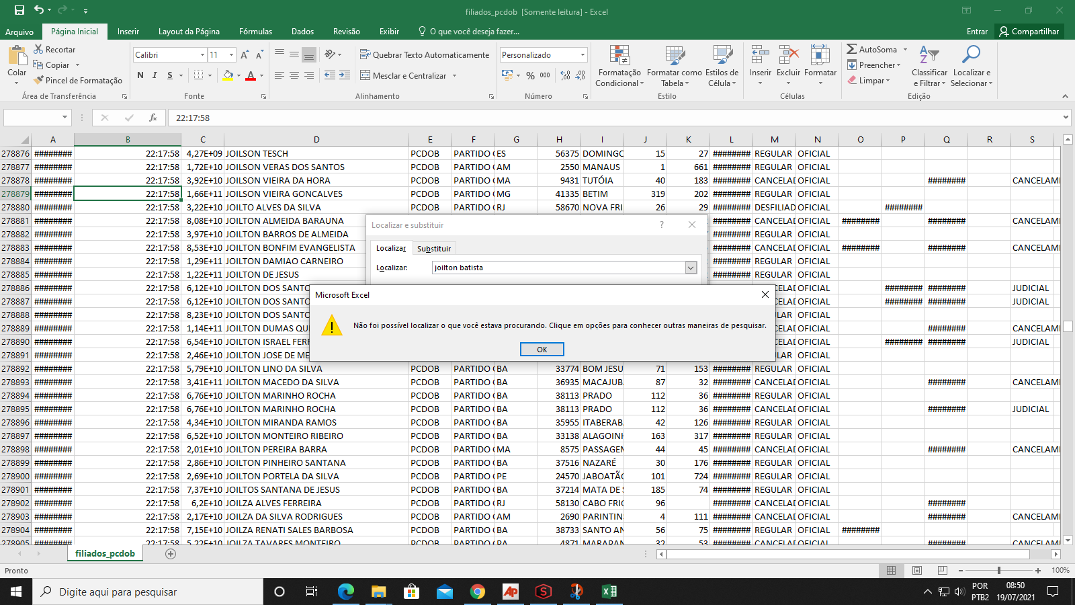Open Estilos de Célula
The height and width of the screenshot is (605, 1075).
coord(722,66)
